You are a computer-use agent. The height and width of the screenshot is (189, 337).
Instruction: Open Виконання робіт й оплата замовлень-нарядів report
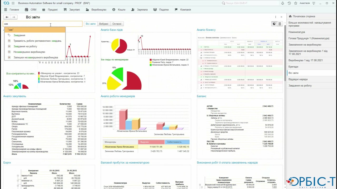(x=227, y=163)
